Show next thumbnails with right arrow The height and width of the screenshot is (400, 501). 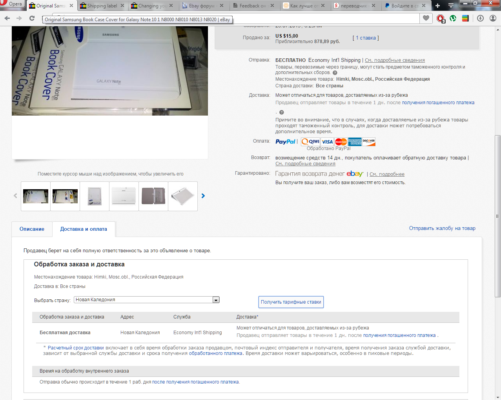point(203,196)
